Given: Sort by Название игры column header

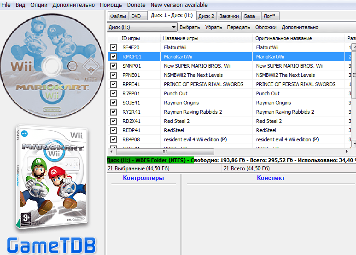Looking at the screenshot, I should (x=206, y=38).
